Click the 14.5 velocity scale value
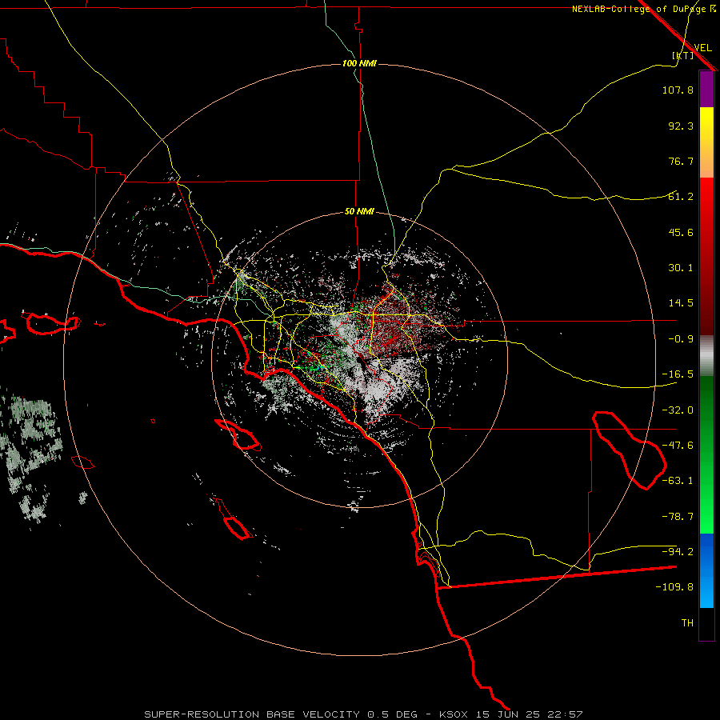720x720 pixels. pos(681,303)
